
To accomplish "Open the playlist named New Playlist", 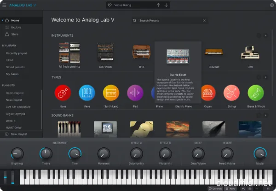I will click(x=14, y=100).
